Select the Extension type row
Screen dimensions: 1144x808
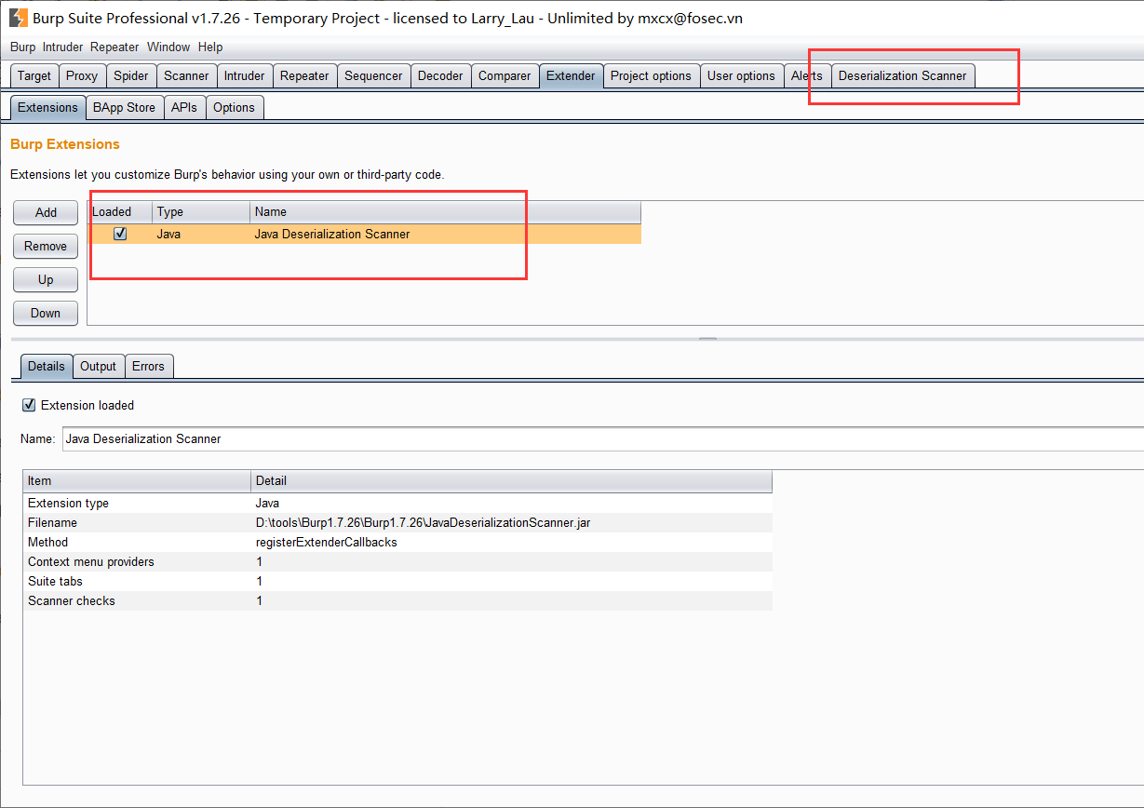pos(397,503)
